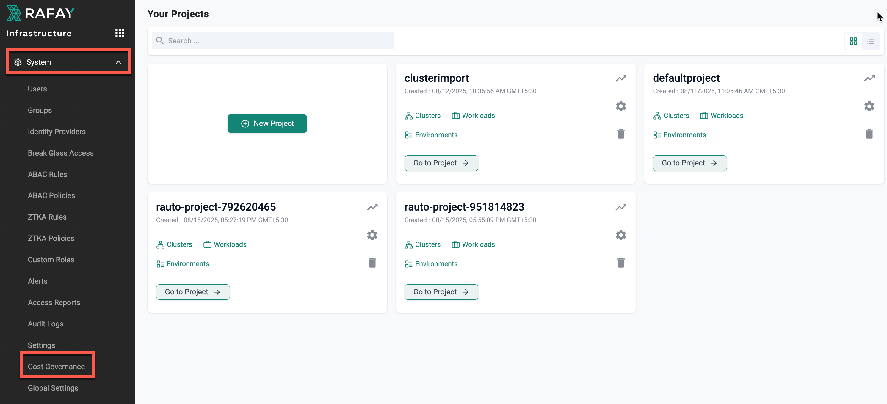Go to Project for clusterimport
Viewport: 887px width, 404px height.
click(x=441, y=163)
